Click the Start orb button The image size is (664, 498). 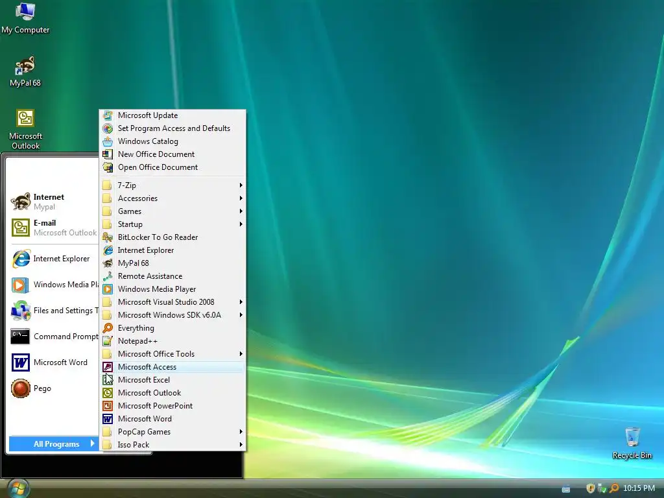click(x=18, y=489)
